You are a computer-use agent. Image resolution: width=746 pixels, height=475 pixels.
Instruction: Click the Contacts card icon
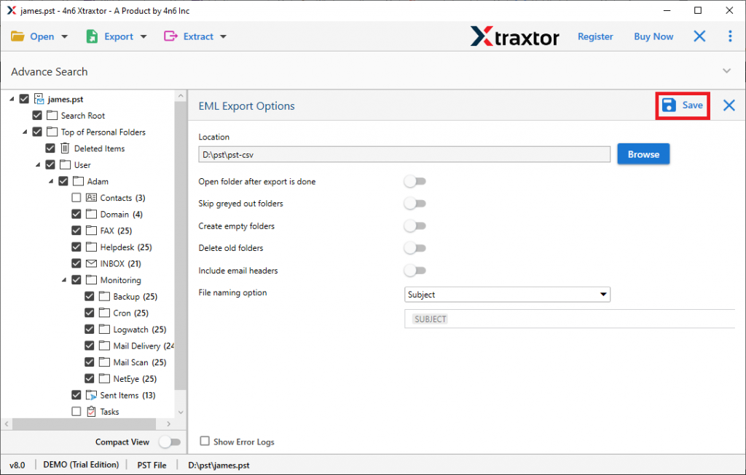pyautogui.click(x=91, y=198)
